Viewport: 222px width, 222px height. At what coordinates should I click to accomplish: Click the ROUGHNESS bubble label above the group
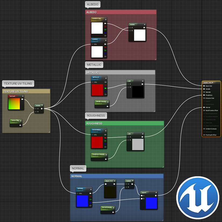pyautogui.click(x=96, y=115)
